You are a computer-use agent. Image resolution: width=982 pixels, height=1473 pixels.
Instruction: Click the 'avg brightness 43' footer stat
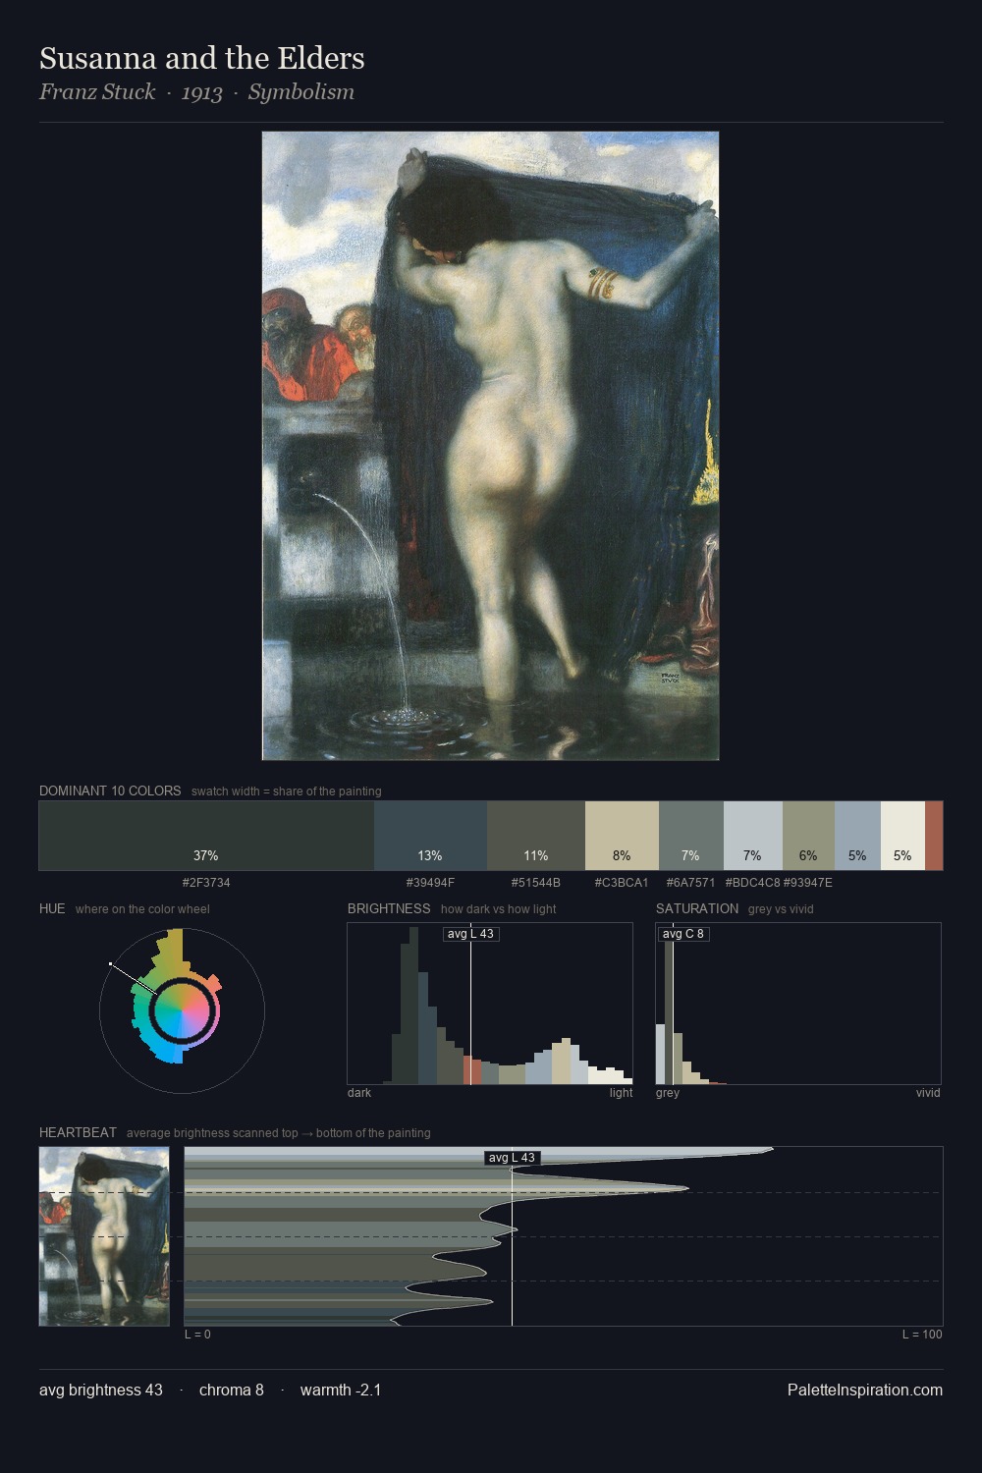(101, 1391)
